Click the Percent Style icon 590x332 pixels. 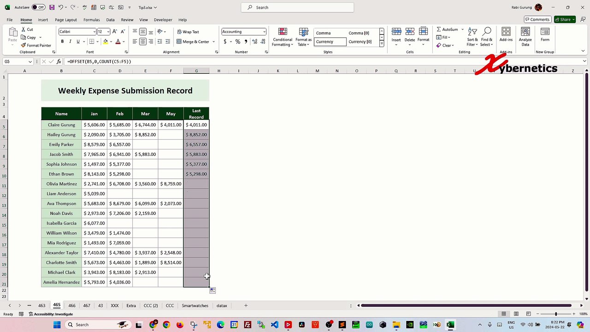click(x=238, y=41)
